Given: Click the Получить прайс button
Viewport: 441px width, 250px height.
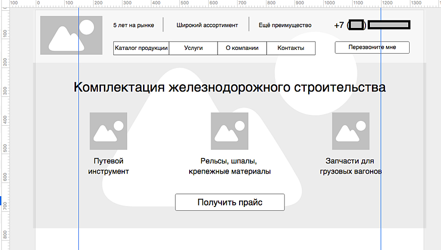Looking at the screenshot, I should point(230,202).
